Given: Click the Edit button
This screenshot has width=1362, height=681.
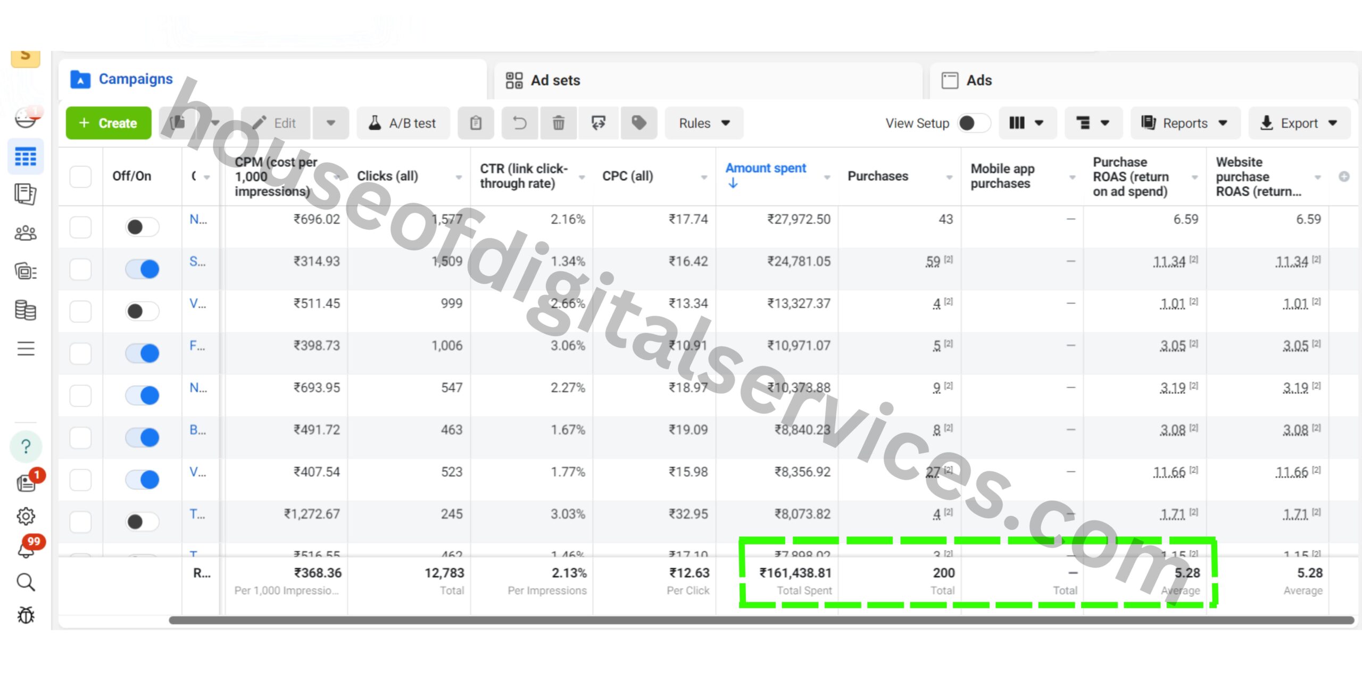Looking at the screenshot, I should (276, 123).
